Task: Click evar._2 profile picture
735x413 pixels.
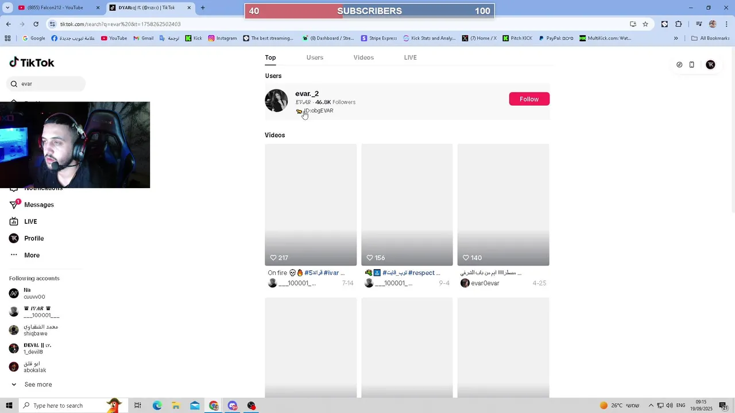Action: [x=276, y=100]
